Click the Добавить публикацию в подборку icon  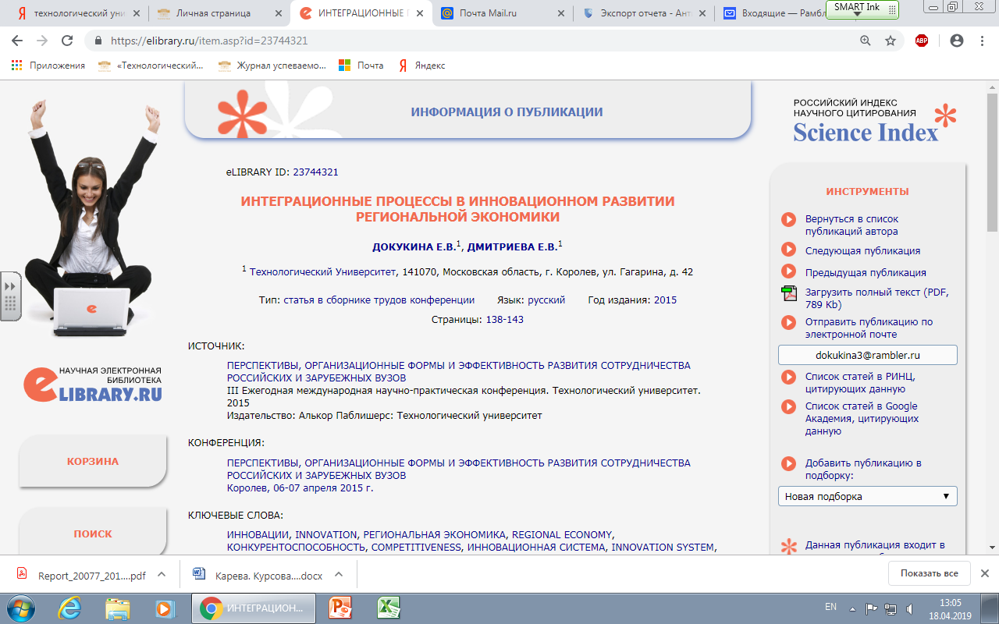tap(788, 464)
